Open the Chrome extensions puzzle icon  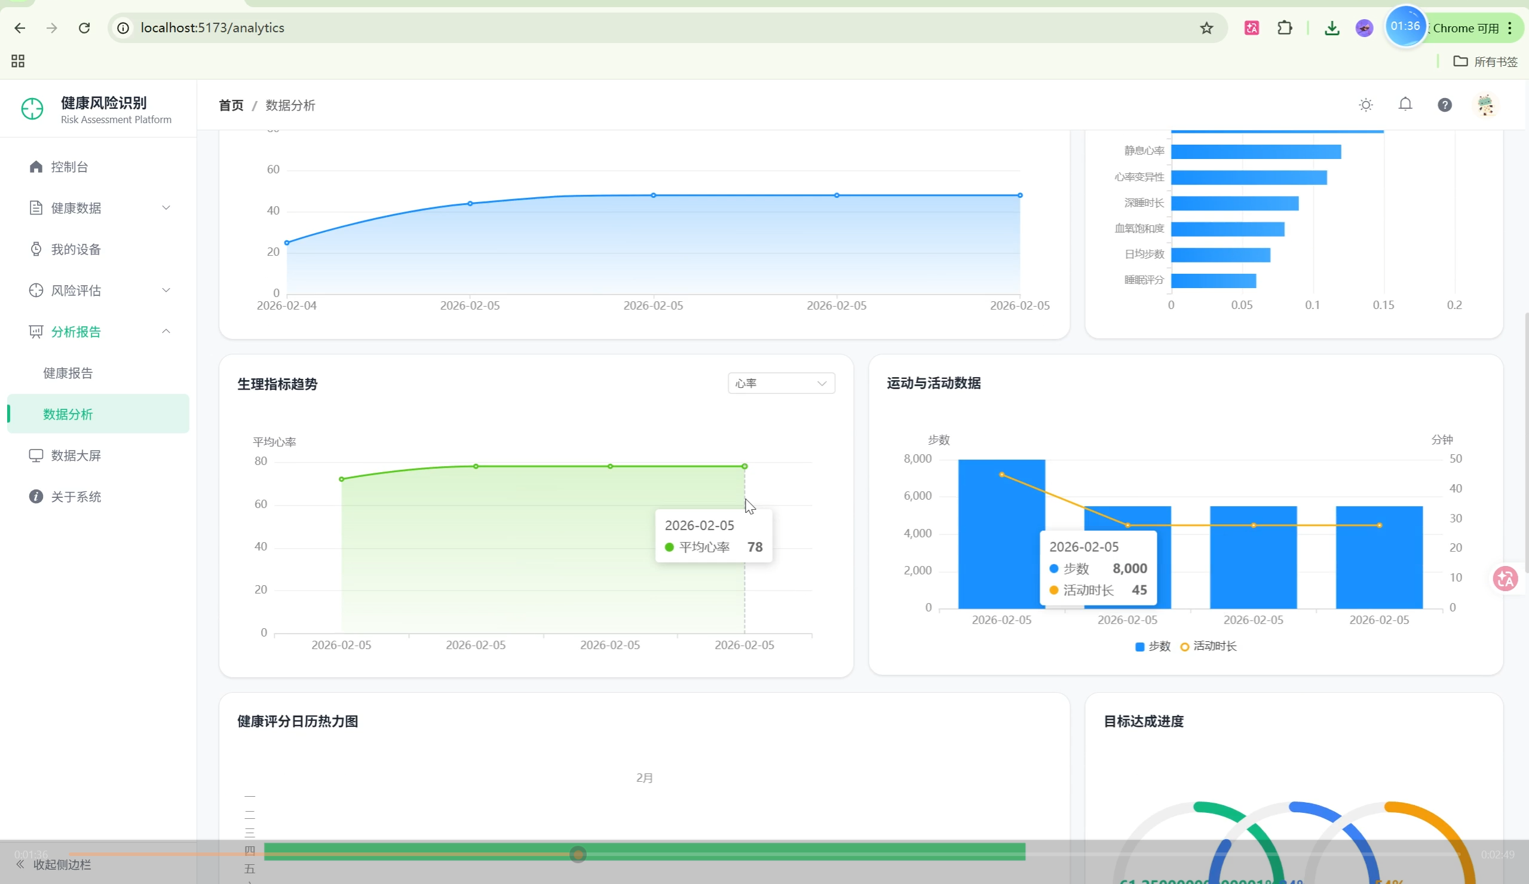click(x=1284, y=28)
